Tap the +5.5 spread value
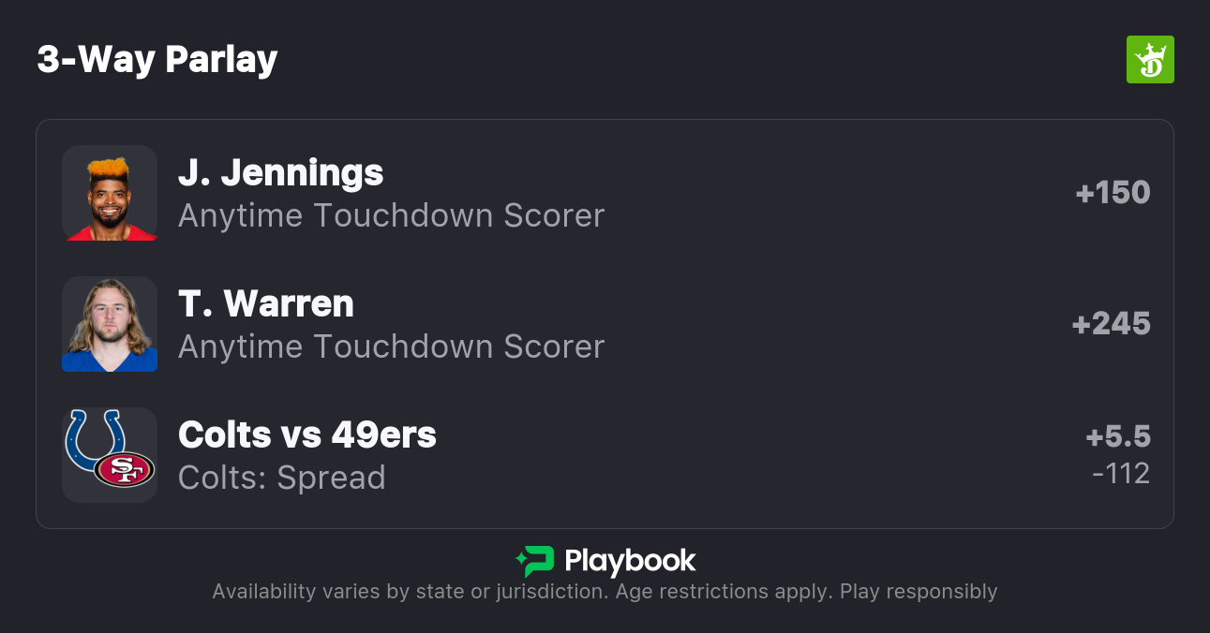This screenshot has width=1210, height=633. click(1118, 437)
